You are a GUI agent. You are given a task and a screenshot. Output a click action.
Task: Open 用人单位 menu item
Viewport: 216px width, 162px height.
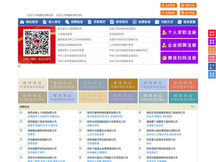coord(54,22)
